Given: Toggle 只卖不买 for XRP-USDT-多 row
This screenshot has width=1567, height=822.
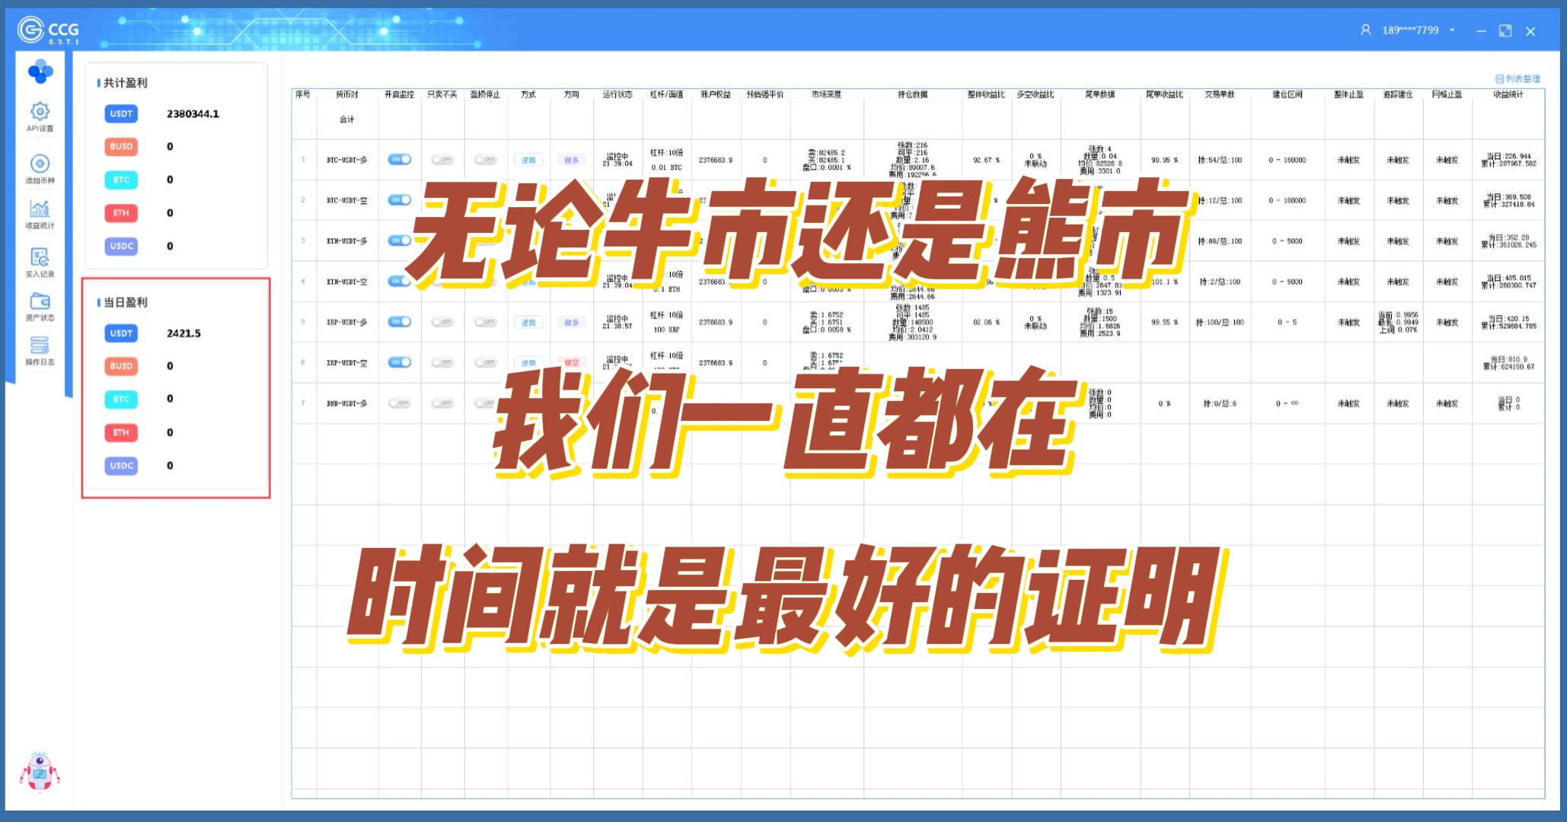Looking at the screenshot, I should click(442, 322).
